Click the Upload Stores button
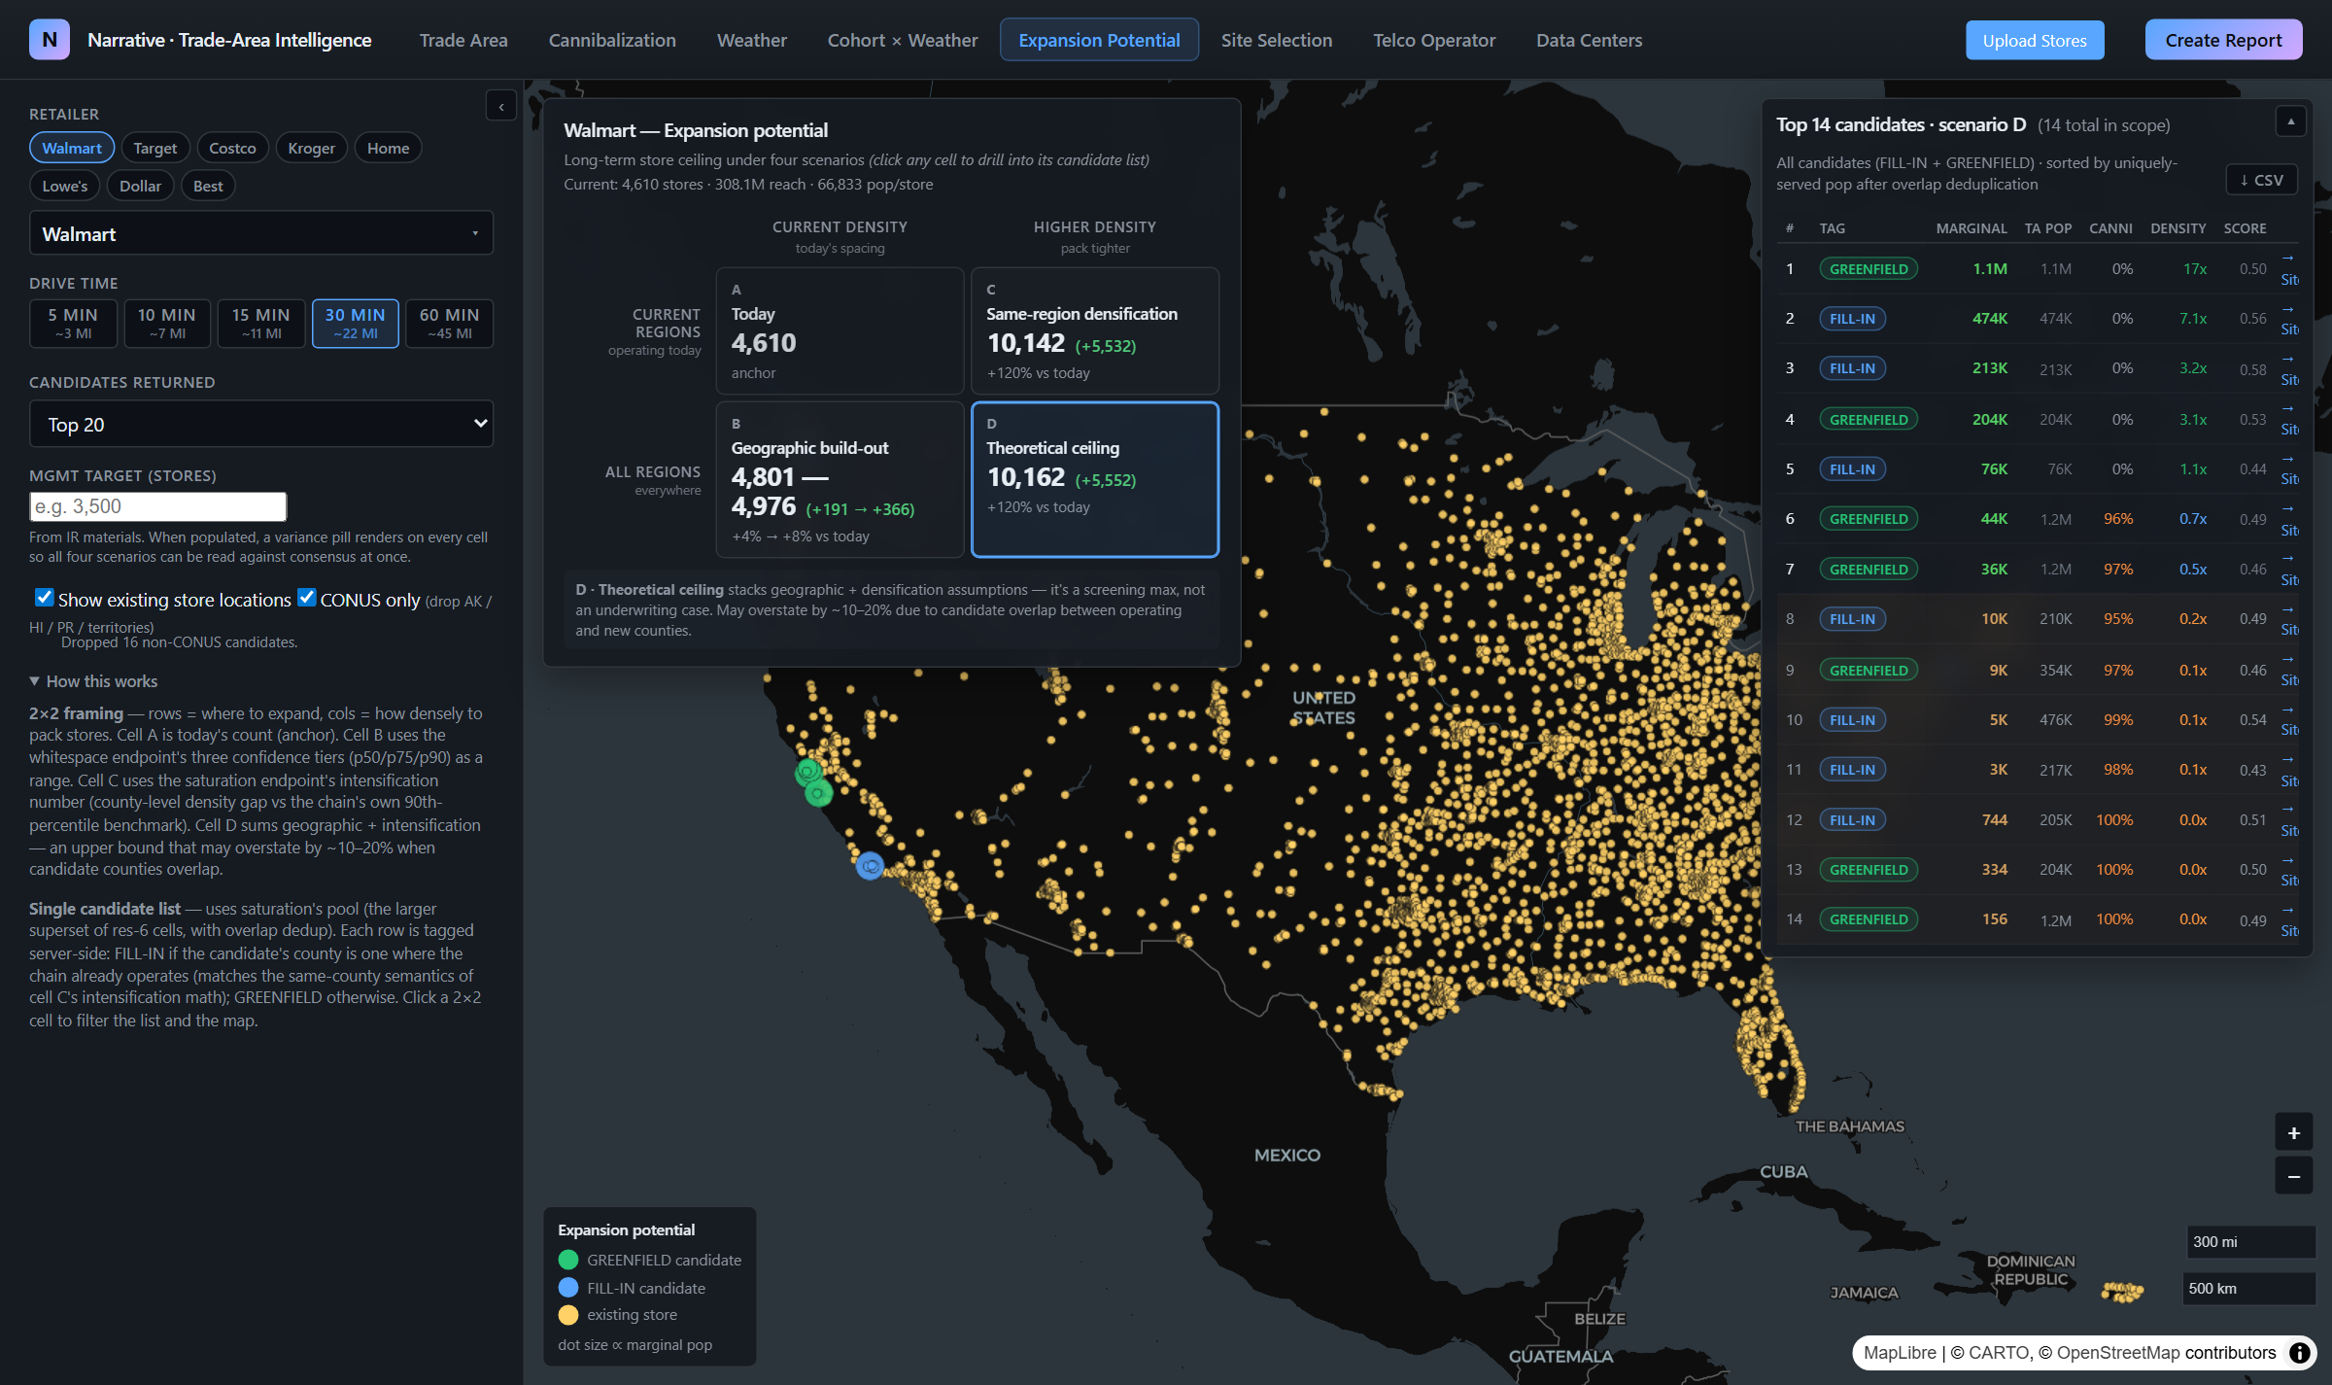Screen dimensions: 2332x1385 point(2035,40)
